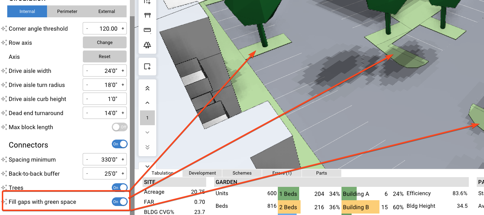
Task: Jump to top floor double-chevron up
Action: (x=147, y=88)
